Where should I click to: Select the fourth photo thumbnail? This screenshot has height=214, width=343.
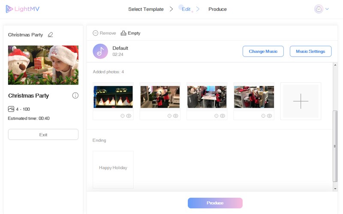[x=254, y=97]
